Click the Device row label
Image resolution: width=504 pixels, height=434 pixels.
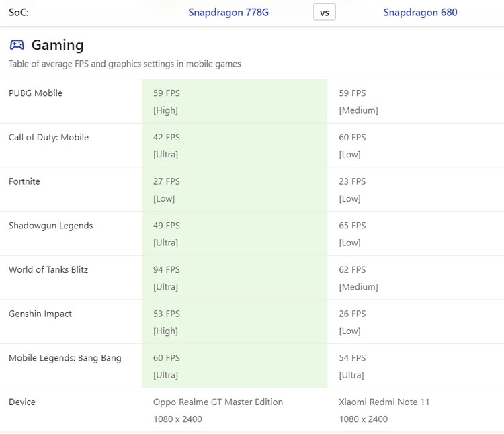tap(22, 402)
